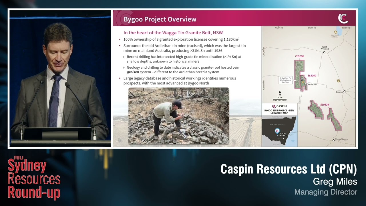Image resolution: width=366 pixels, height=206 pixels.
Task: Click the 'Caspin Resources Ltd (CPN)' caption
Action: click(289, 169)
